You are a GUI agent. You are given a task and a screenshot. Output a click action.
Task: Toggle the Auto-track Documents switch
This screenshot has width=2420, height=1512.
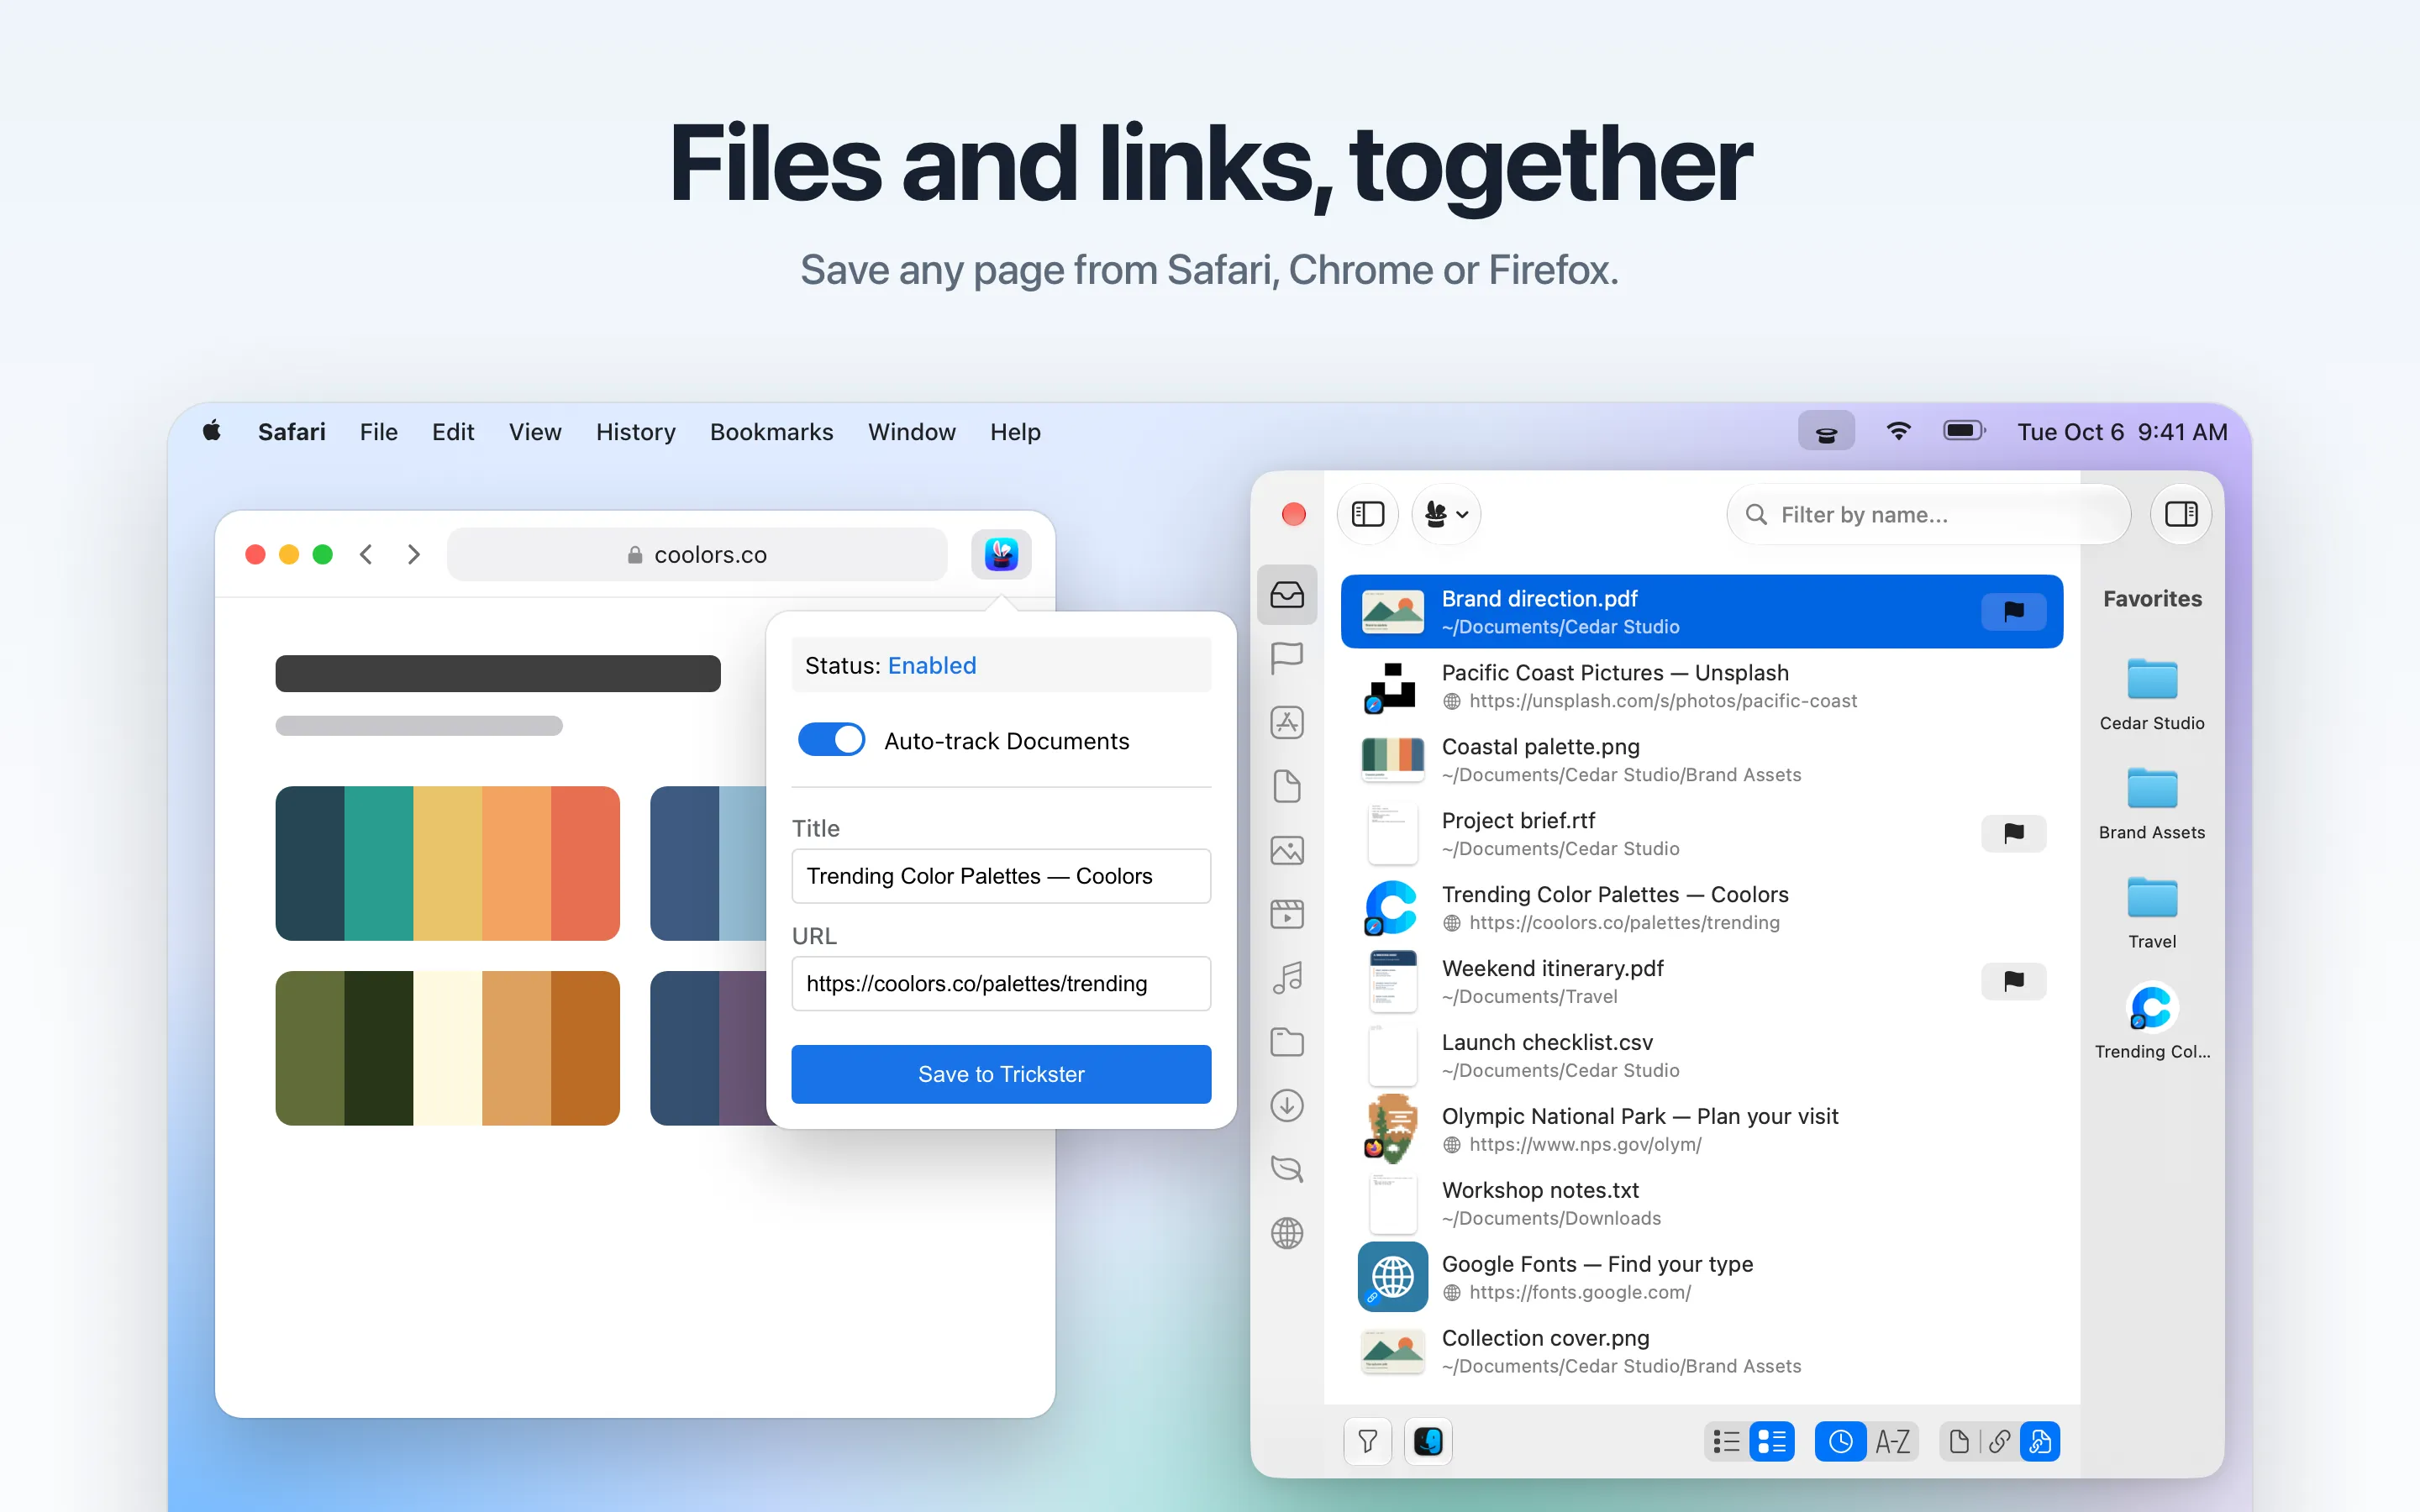(x=831, y=740)
